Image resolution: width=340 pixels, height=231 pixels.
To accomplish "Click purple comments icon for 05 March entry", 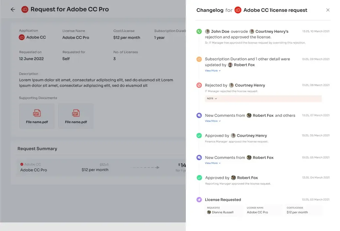I will click(x=199, y=157).
